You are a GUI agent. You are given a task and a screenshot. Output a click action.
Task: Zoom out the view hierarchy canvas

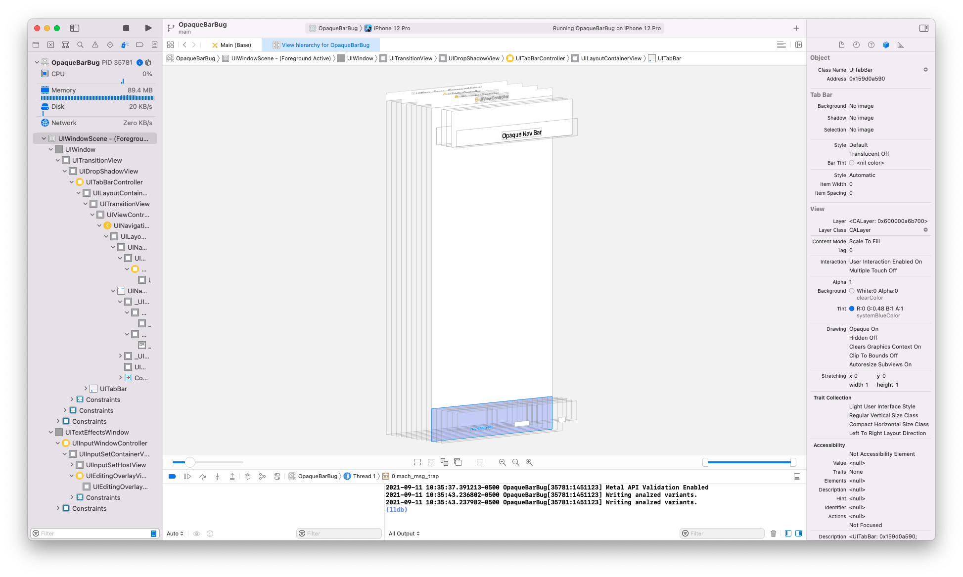click(503, 462)
